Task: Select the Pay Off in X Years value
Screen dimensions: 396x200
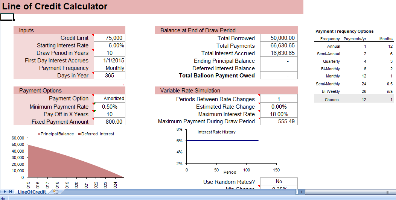Action: pyautogui.click(x=110, y=114)
